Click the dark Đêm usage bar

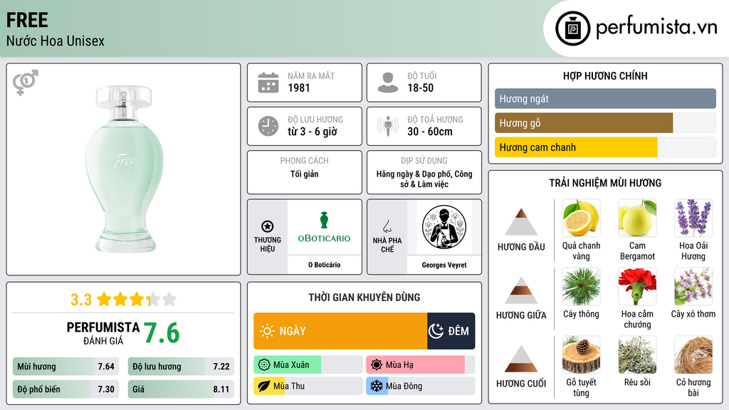point(451,331)
